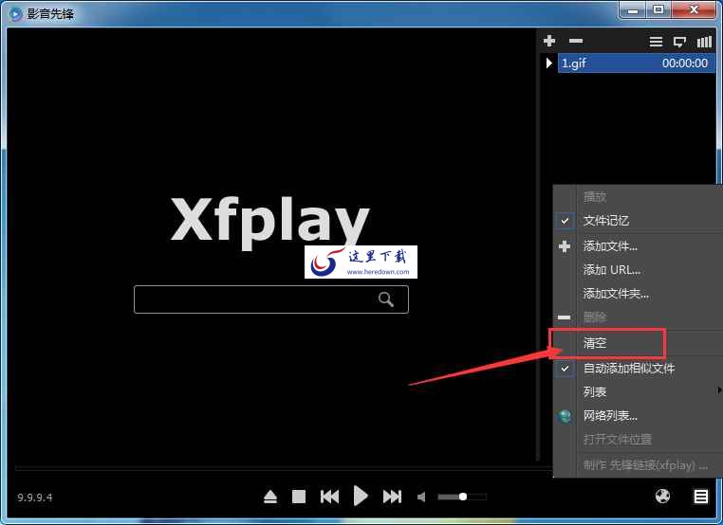
Task: Choose 添加文件夹... from context menu
Action: pyautogui.click(x=639, y=294)
